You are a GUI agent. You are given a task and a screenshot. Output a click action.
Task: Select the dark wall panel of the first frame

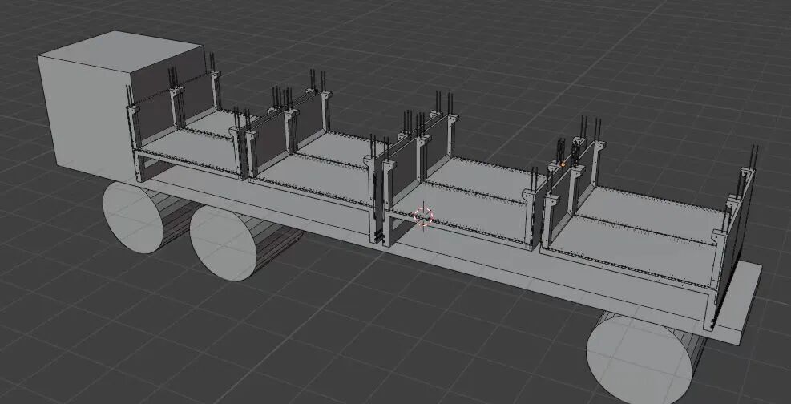154,119
